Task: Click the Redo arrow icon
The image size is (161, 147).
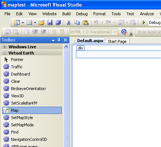Action: click(108, 23)
